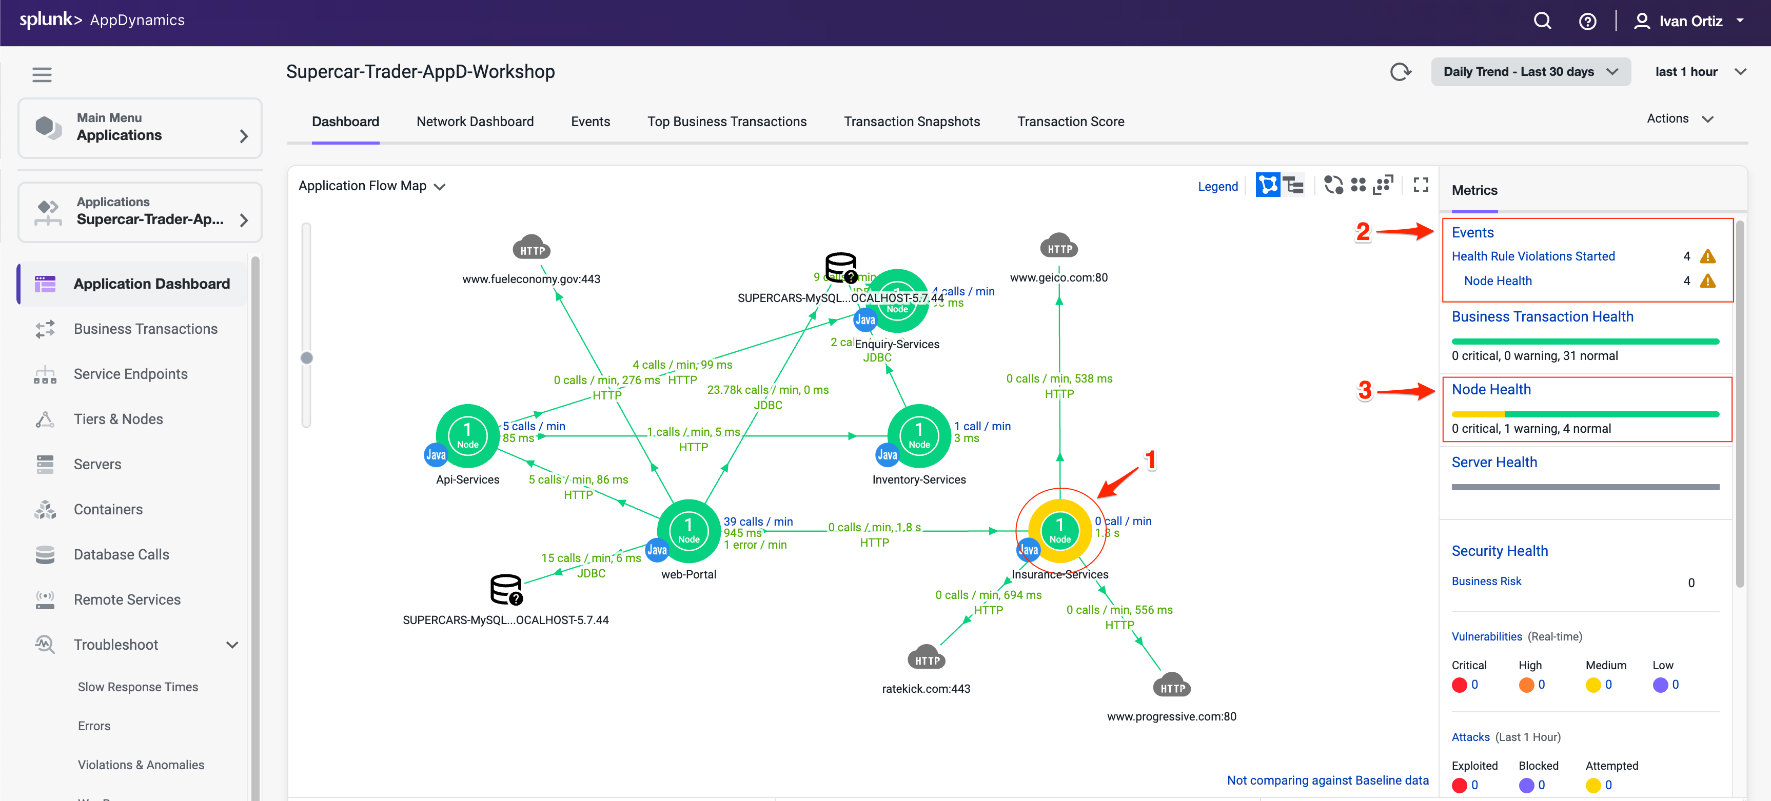
Task: Select Database Calls in the sidebar
Action: tap(121, 554)
